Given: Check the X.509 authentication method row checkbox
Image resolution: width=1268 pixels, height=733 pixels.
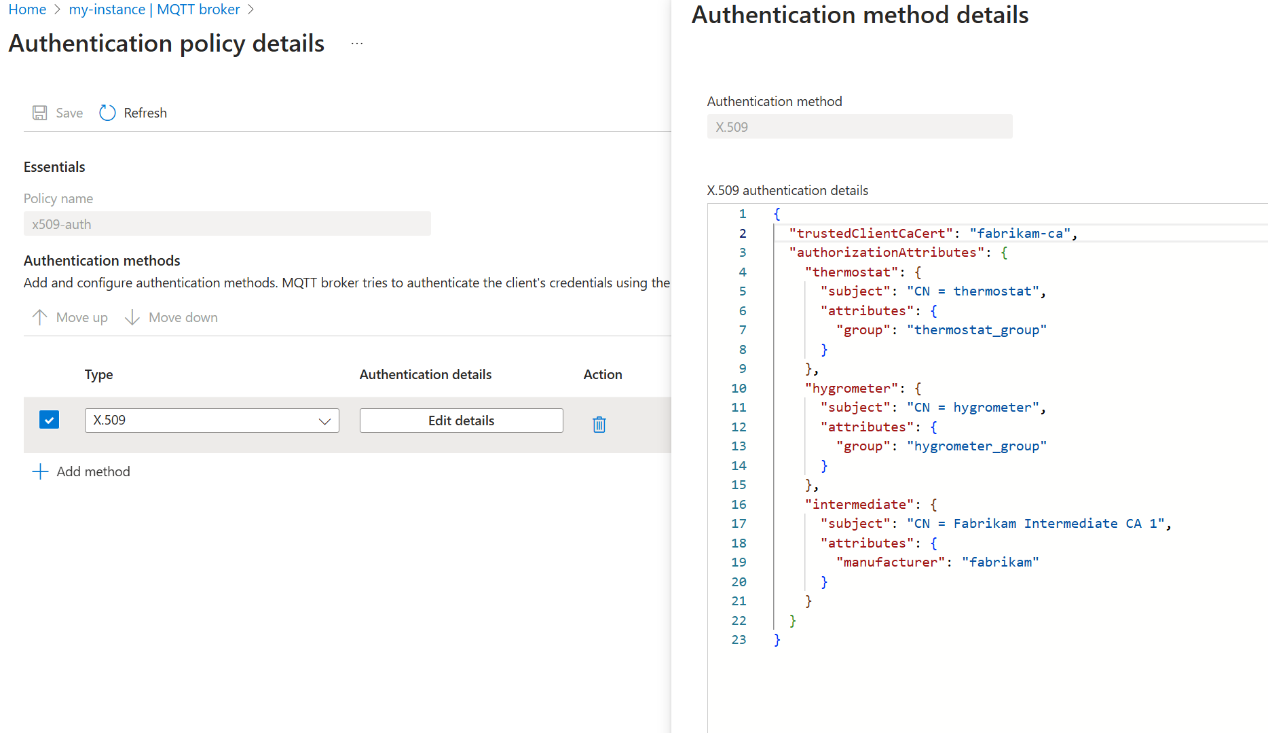Looking at the screenshot, I should [x=49, y=419].
